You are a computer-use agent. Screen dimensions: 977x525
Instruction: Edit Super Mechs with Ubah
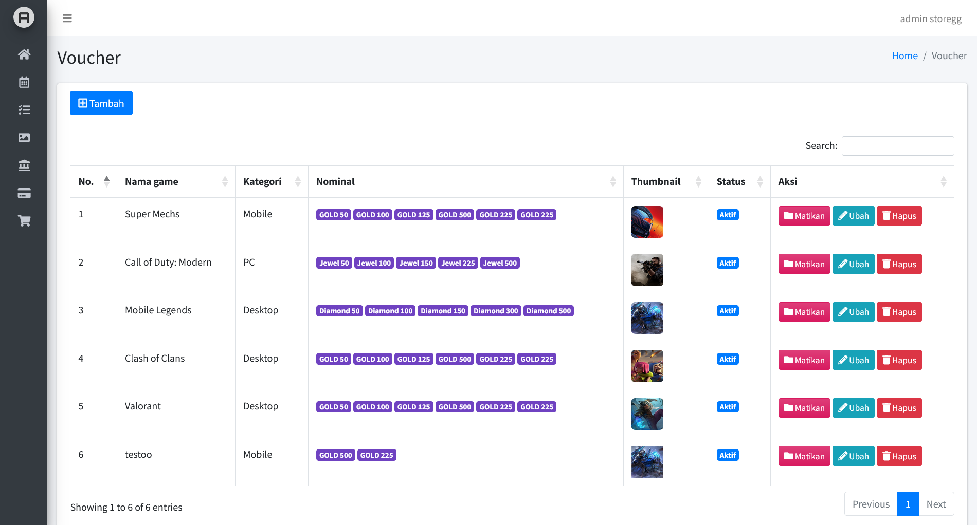pyautogui.click(x=854, y=216)
